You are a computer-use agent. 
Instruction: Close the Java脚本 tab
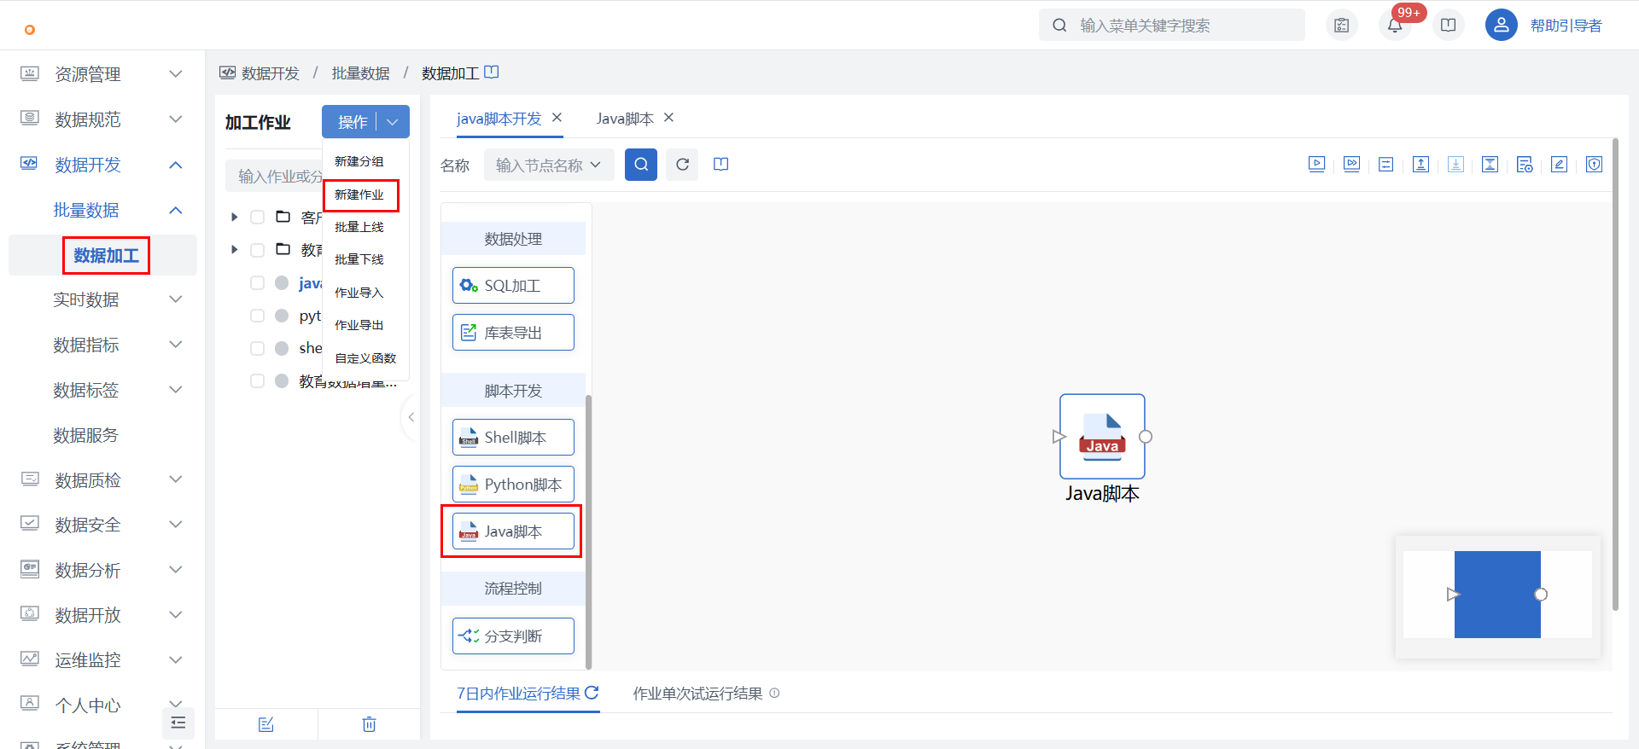point(668,118)
